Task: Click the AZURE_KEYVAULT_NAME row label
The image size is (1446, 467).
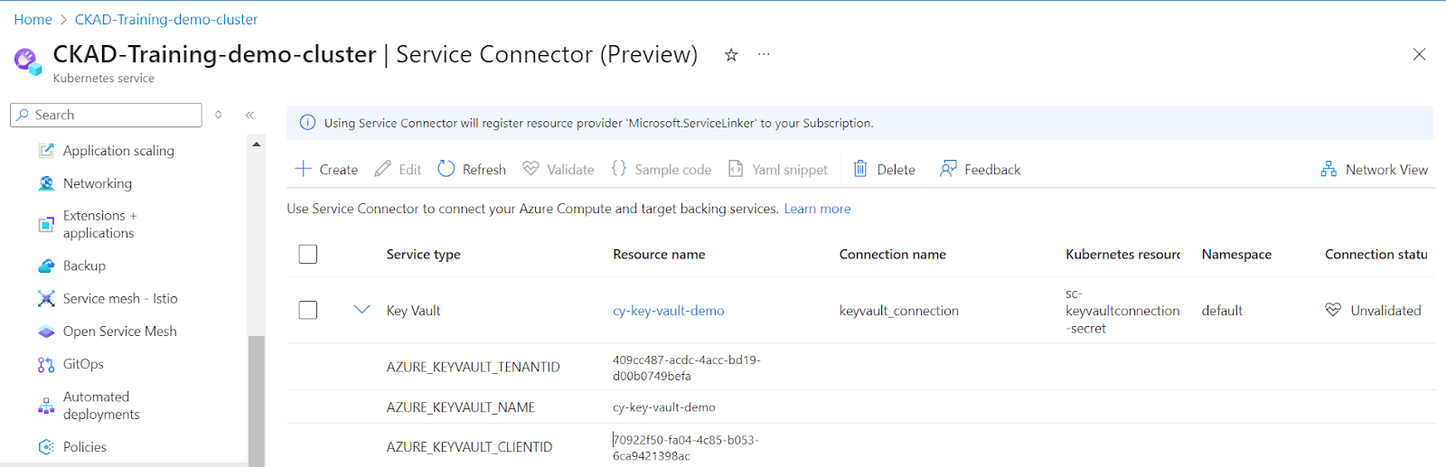Action: tap(461, 407)
